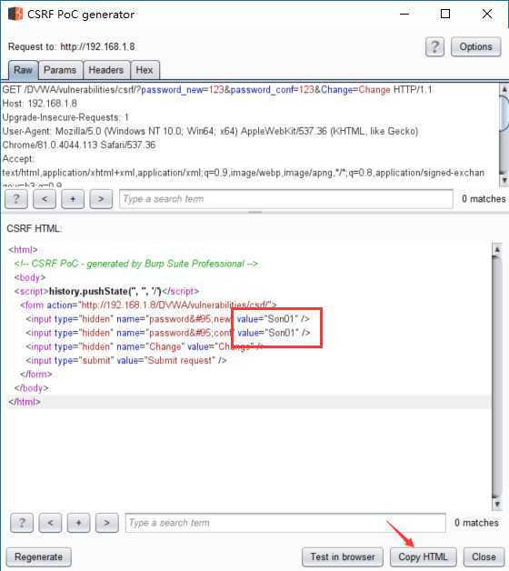Screen dimensions: 509x571
Task: Click the request pane scrollbar down arrow
Action: coord(504,180)
